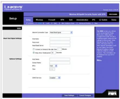Click the Heart Beat Server field
Image resolution: width=120 pixels, height=99 pixels.
60,46
